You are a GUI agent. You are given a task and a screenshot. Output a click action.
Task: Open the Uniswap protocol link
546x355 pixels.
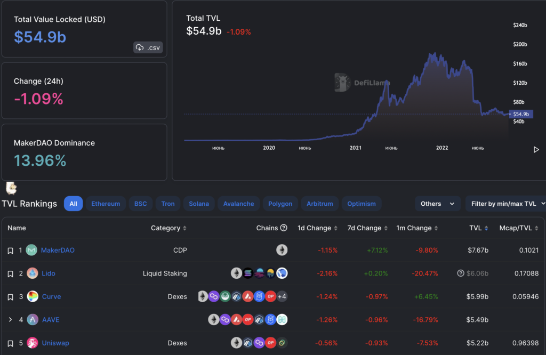[55, 343]
